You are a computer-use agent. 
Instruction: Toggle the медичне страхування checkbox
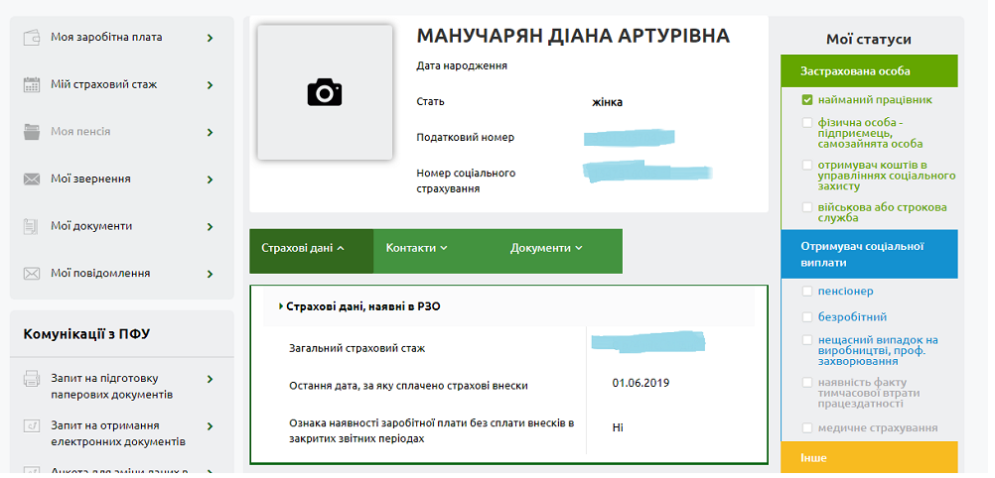(807, 427)
